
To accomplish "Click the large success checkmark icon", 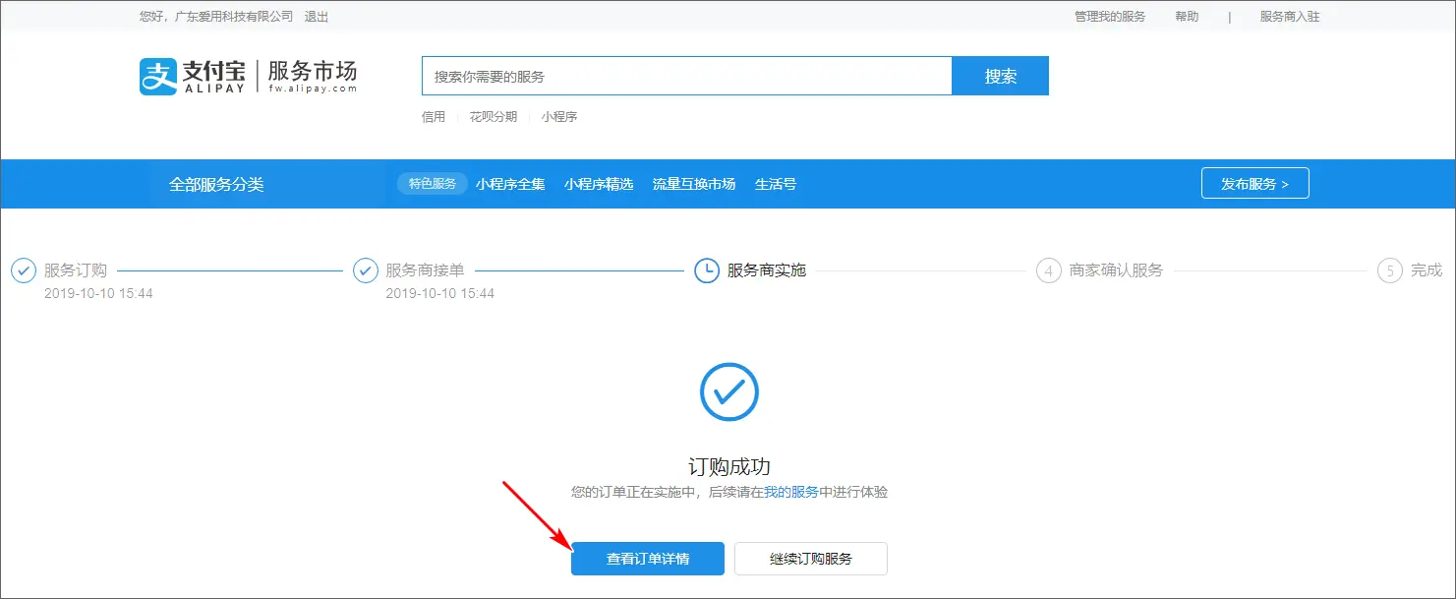I will 728,392.
